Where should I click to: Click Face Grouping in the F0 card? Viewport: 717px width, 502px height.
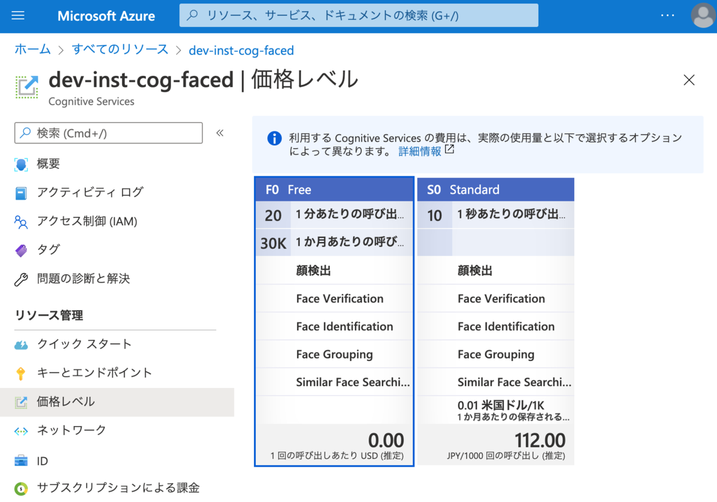point(335,354)
